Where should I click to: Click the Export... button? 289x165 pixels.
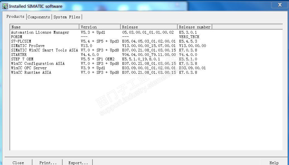78,162
